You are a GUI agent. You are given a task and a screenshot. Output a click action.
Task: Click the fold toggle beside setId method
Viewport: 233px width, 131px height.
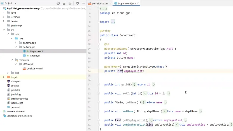(99, 93)
